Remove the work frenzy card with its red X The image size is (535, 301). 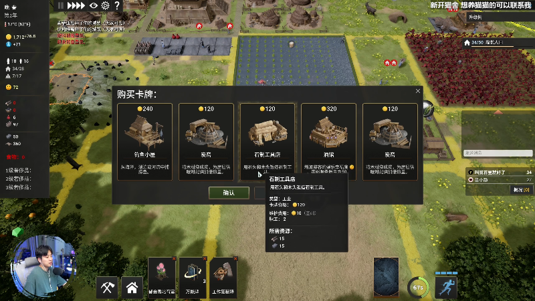point(235,259)
